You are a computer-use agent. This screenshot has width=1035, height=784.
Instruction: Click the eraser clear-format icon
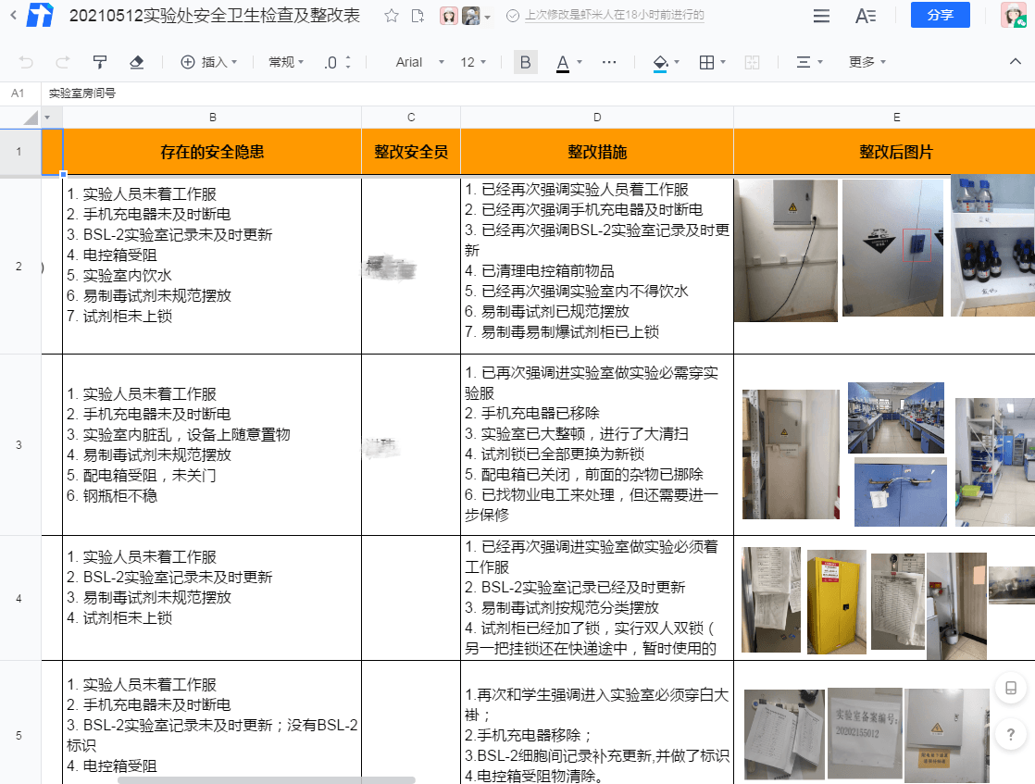[x=137, y=62]
